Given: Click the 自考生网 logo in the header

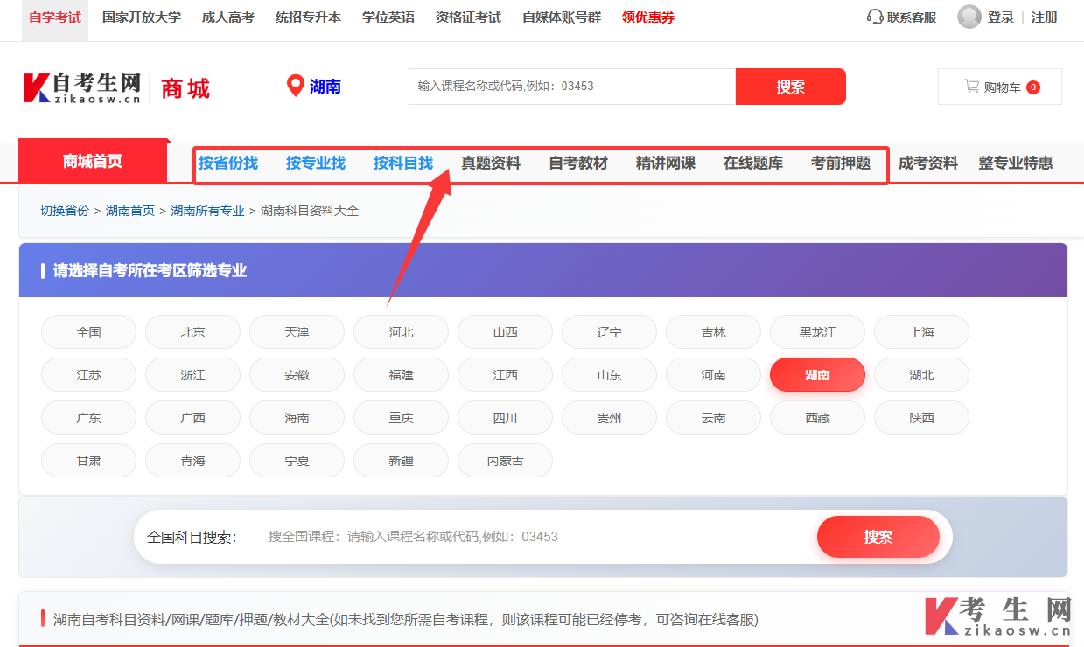Looking at the screenshot, I should 83,87.
